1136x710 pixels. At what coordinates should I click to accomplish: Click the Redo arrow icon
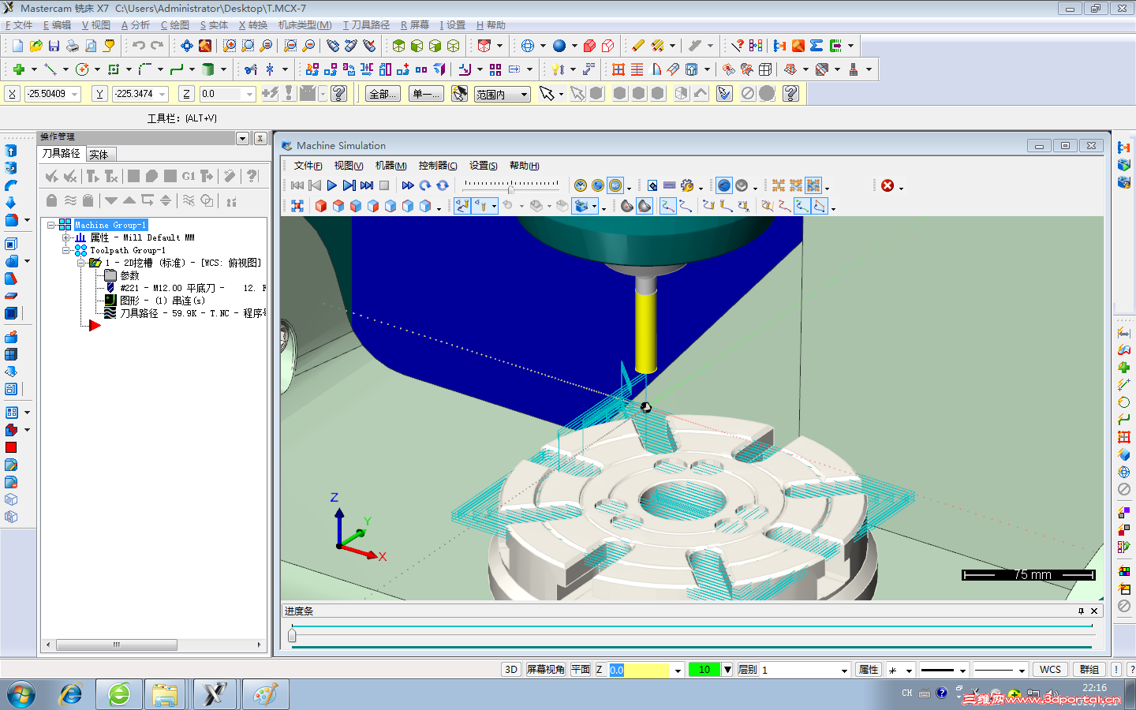coord(157,46)
